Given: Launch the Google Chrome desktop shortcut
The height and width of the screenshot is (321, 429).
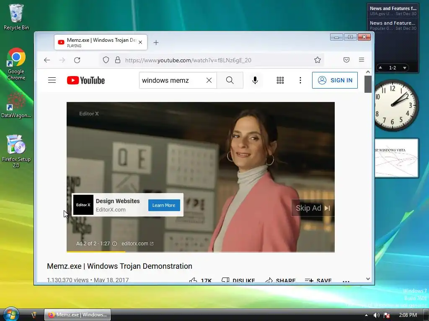Looking at the screenshot, I should click(16, 64).
